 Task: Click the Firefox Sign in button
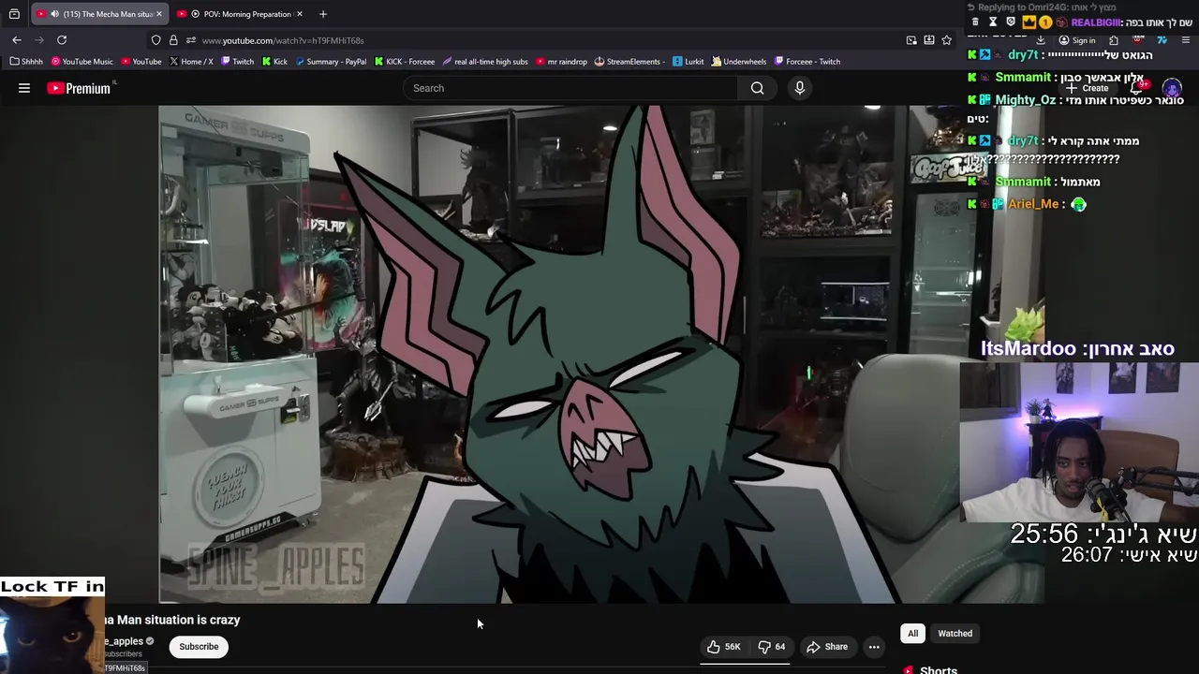coord(1077,40)
